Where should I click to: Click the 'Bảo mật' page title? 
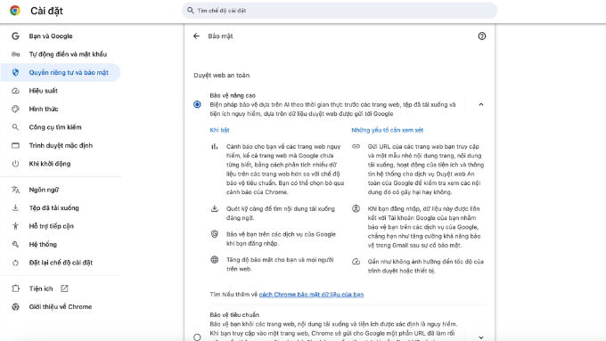pos(220,36)
